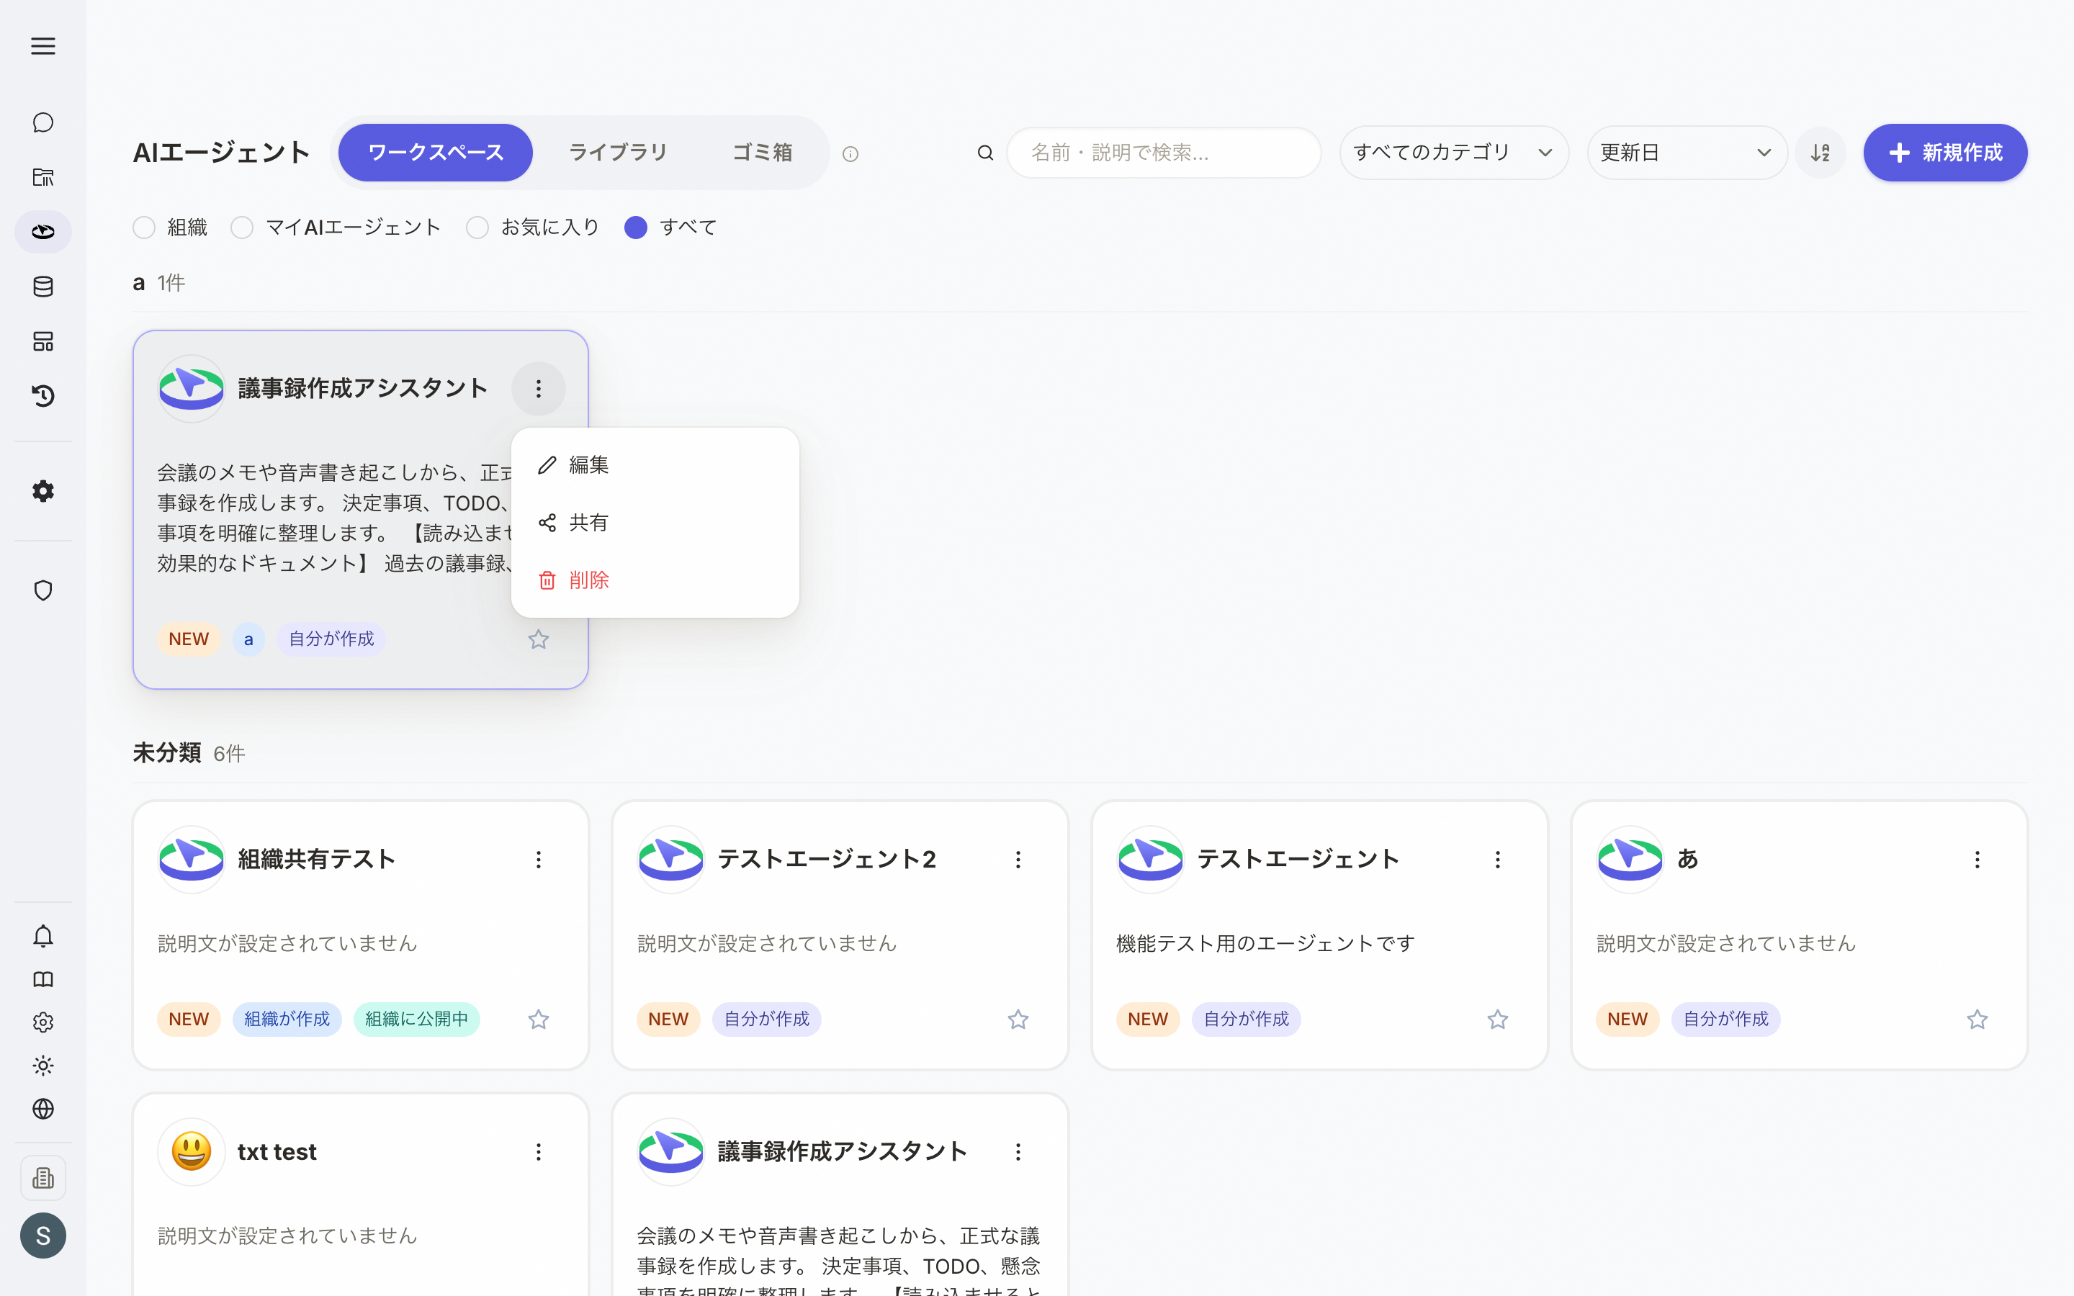Open the S user avatar
Viewport: 2074px width, 1296px height.
(43, 1236)
